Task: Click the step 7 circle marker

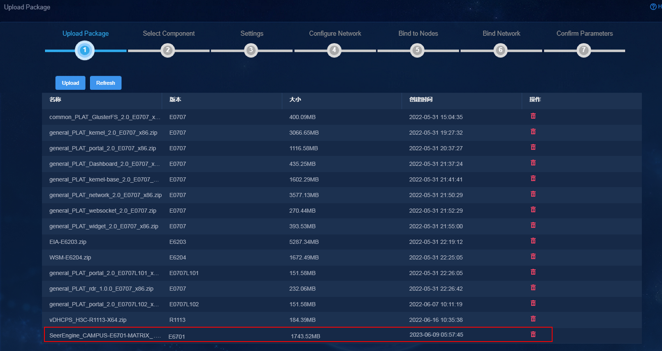Action: [x=583, y=50]
